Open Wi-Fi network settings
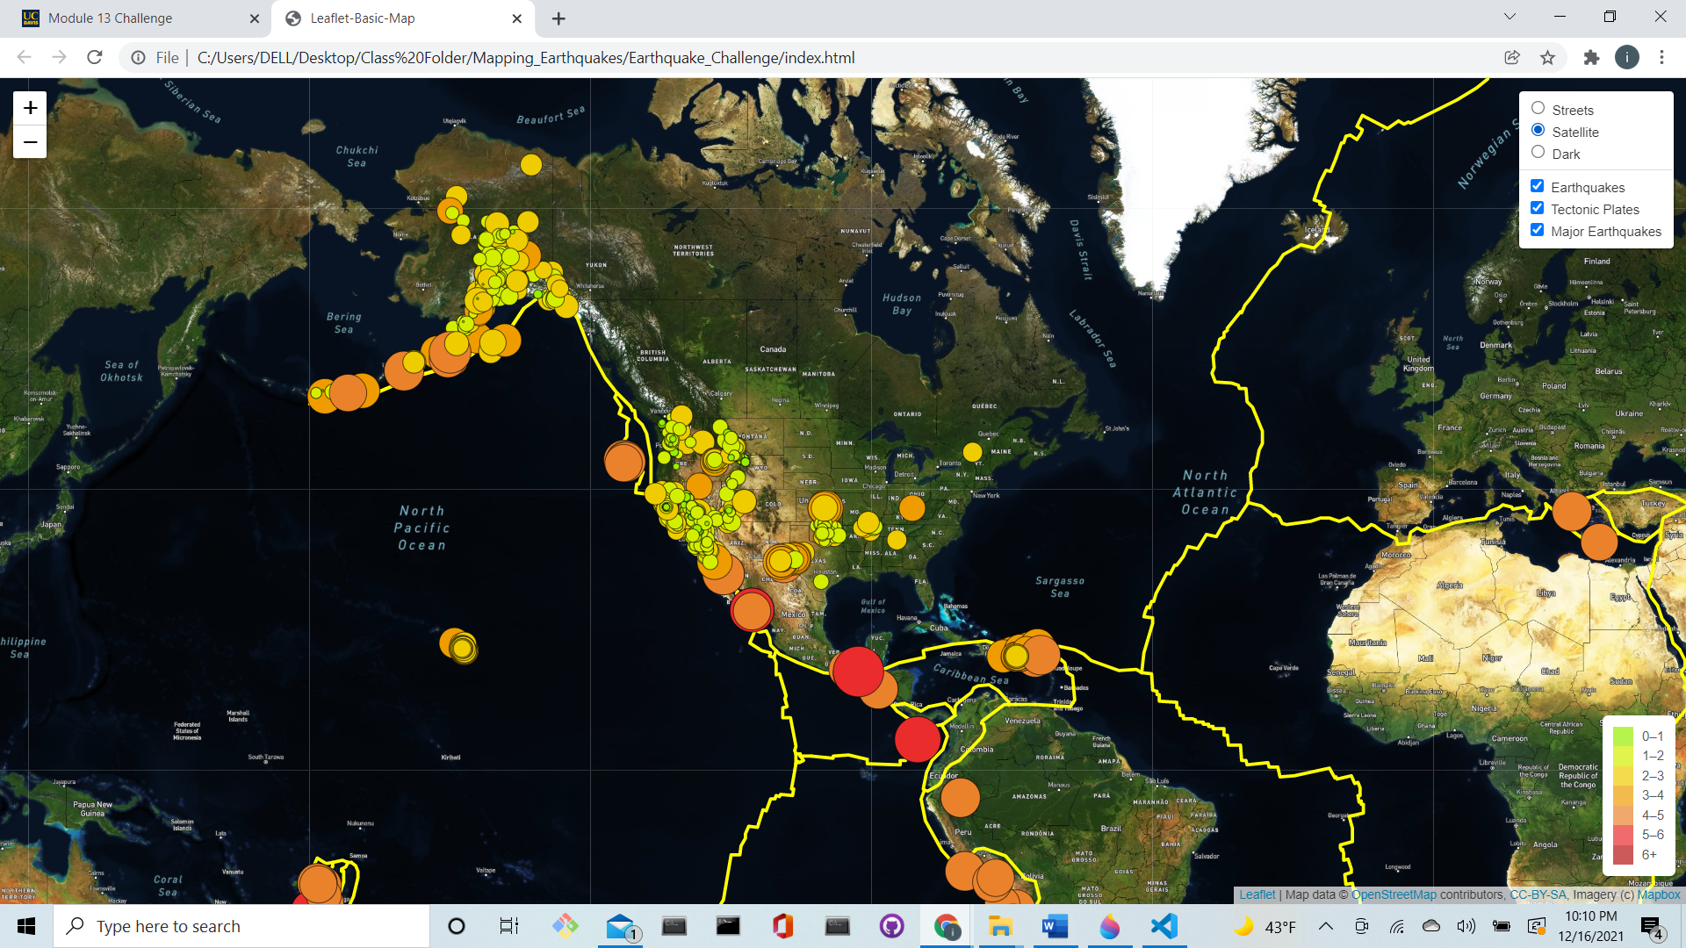Image resolution: width=1686 pixels, height=948 pixels. pos(1396,926)
